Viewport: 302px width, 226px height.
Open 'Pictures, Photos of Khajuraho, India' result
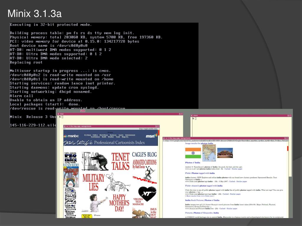[x=202, y=213]
